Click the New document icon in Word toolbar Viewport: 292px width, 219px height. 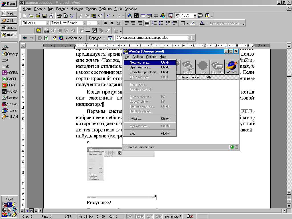coord(25,16)
